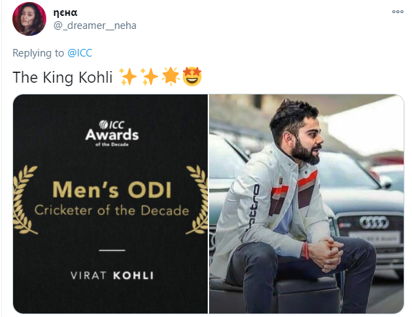Open the @_dreamer__neha handle link
Image resolution: width=412 pixels, height=317 pixels.
[x=95, y=25]
